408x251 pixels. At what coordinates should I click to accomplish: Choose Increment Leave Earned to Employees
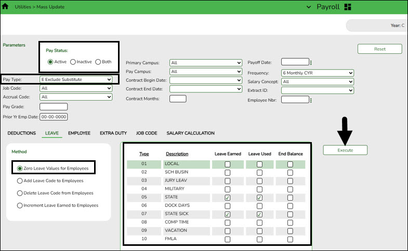[20, 205]
